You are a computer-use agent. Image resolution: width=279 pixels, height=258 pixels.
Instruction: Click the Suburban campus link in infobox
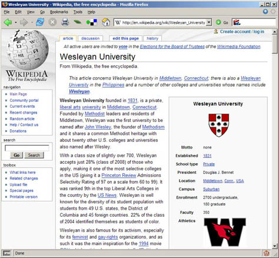(x=211, y=189)
